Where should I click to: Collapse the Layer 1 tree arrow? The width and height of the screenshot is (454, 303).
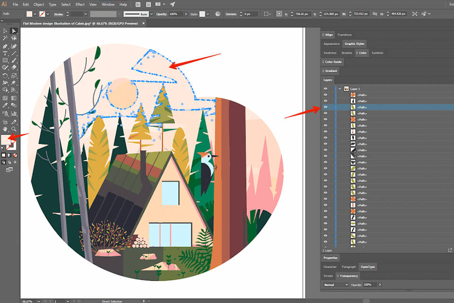pyautogui.click(x=340, y=89)
